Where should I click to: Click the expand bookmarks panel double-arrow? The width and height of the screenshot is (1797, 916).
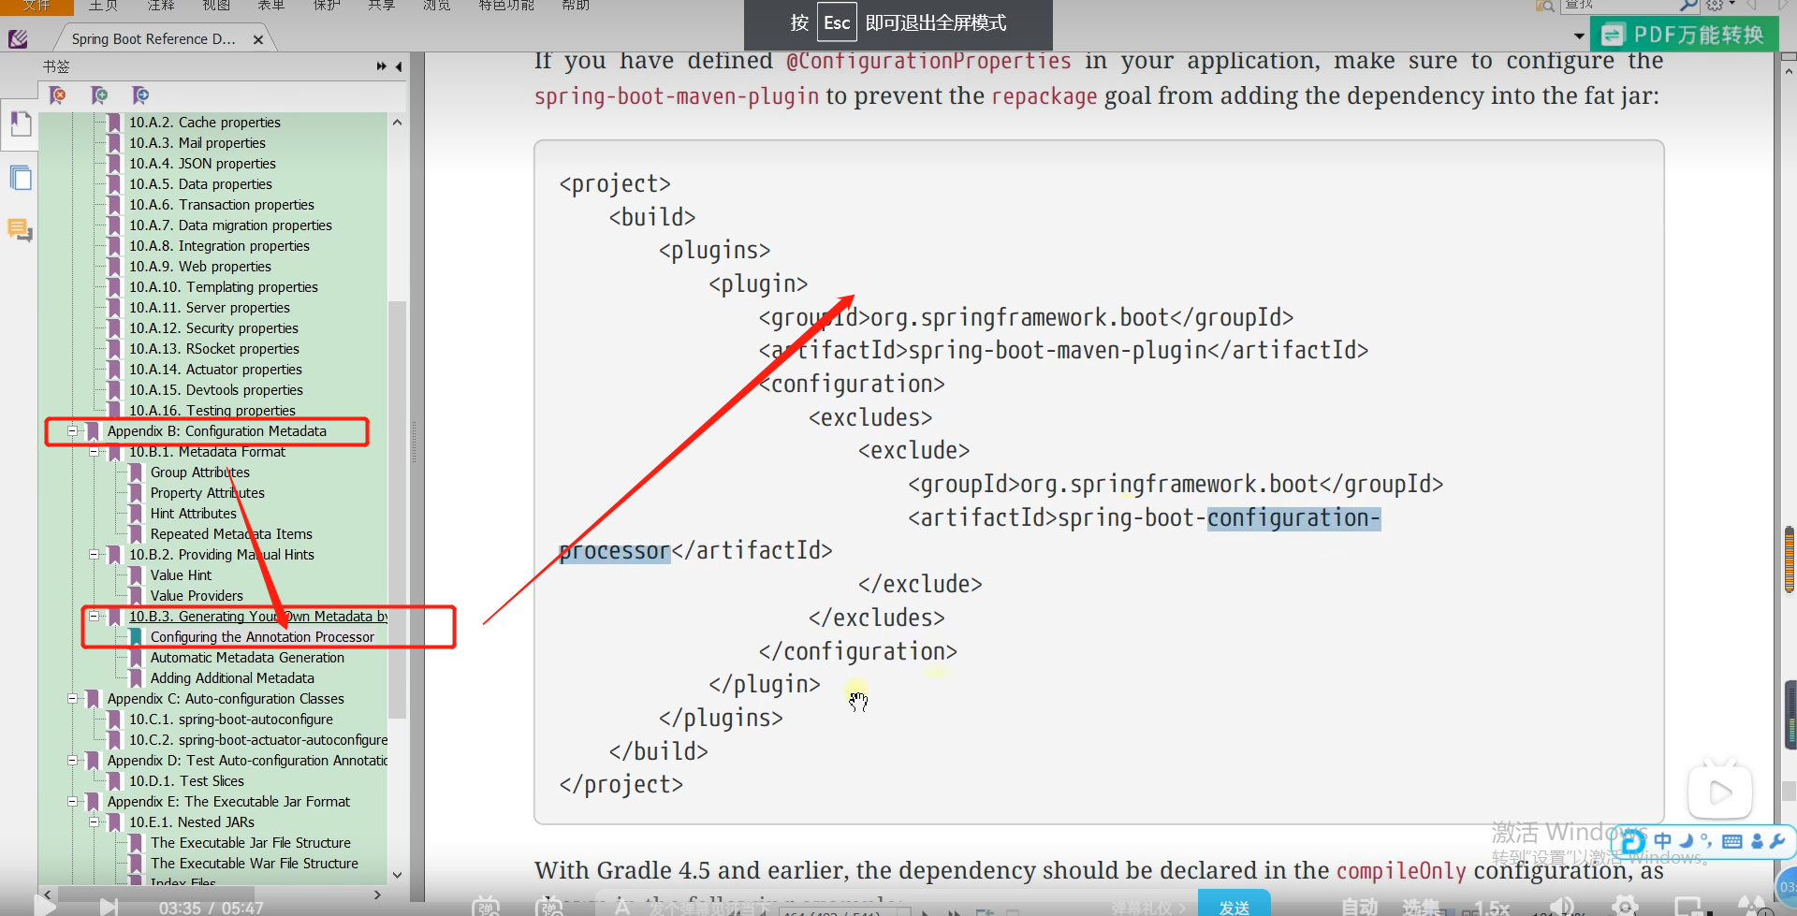pos(381,66)
